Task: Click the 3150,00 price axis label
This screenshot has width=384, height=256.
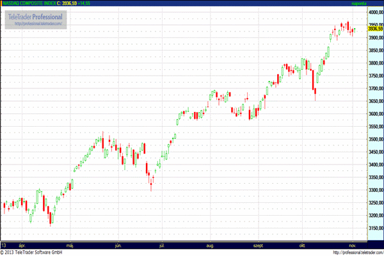Action: pyautogui.click(x=376, y=228)
